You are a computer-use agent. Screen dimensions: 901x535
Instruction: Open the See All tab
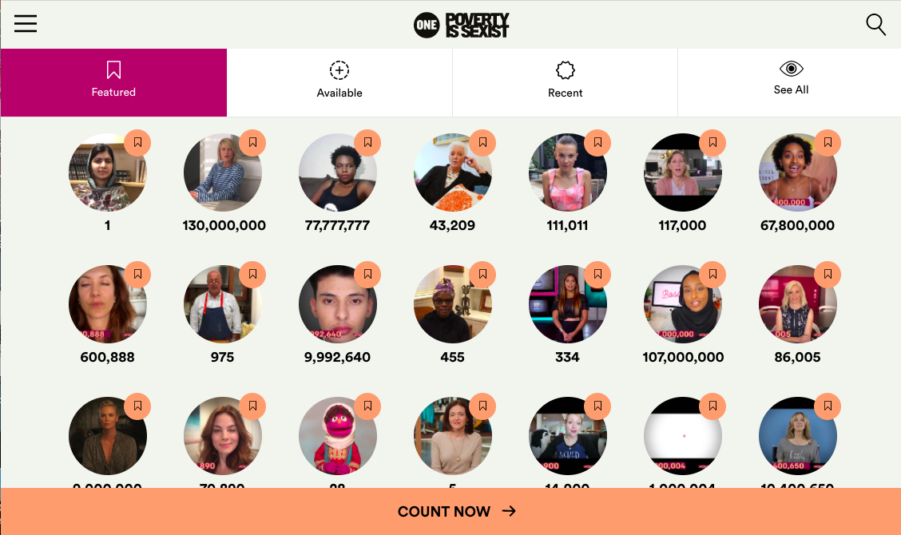[790, 83]
